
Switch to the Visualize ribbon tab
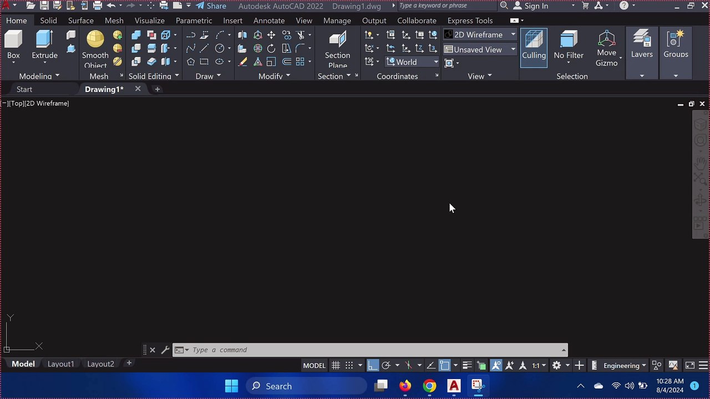149,21
